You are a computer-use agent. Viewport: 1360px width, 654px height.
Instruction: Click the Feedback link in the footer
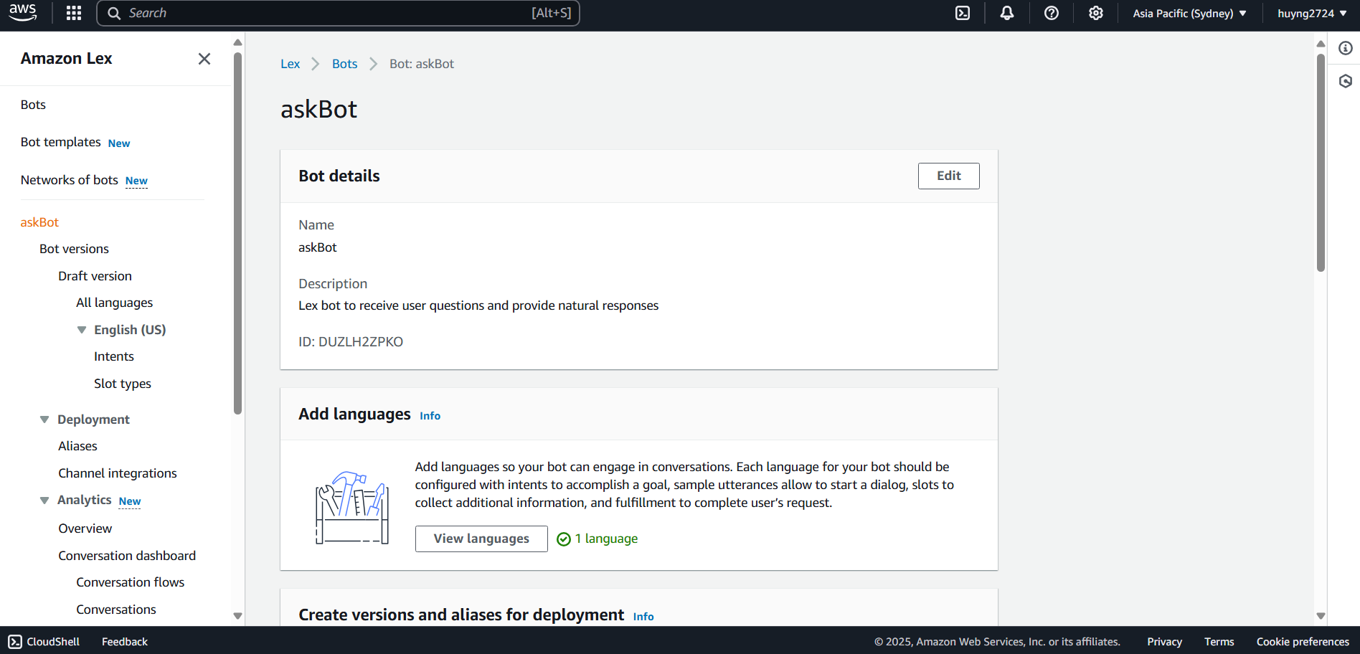[125, 642]
